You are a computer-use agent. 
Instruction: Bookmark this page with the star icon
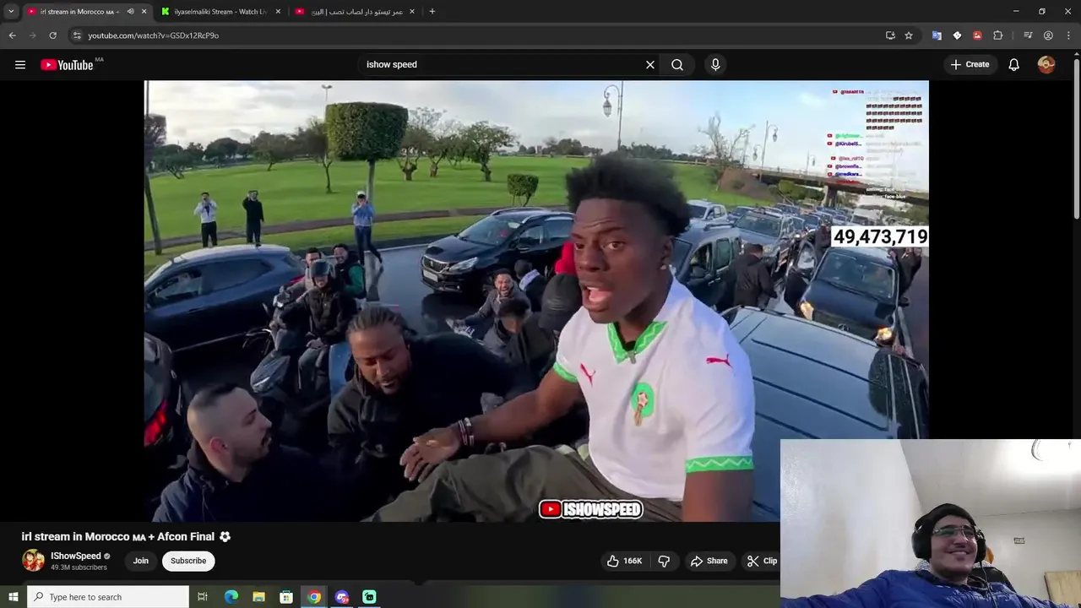909,35
